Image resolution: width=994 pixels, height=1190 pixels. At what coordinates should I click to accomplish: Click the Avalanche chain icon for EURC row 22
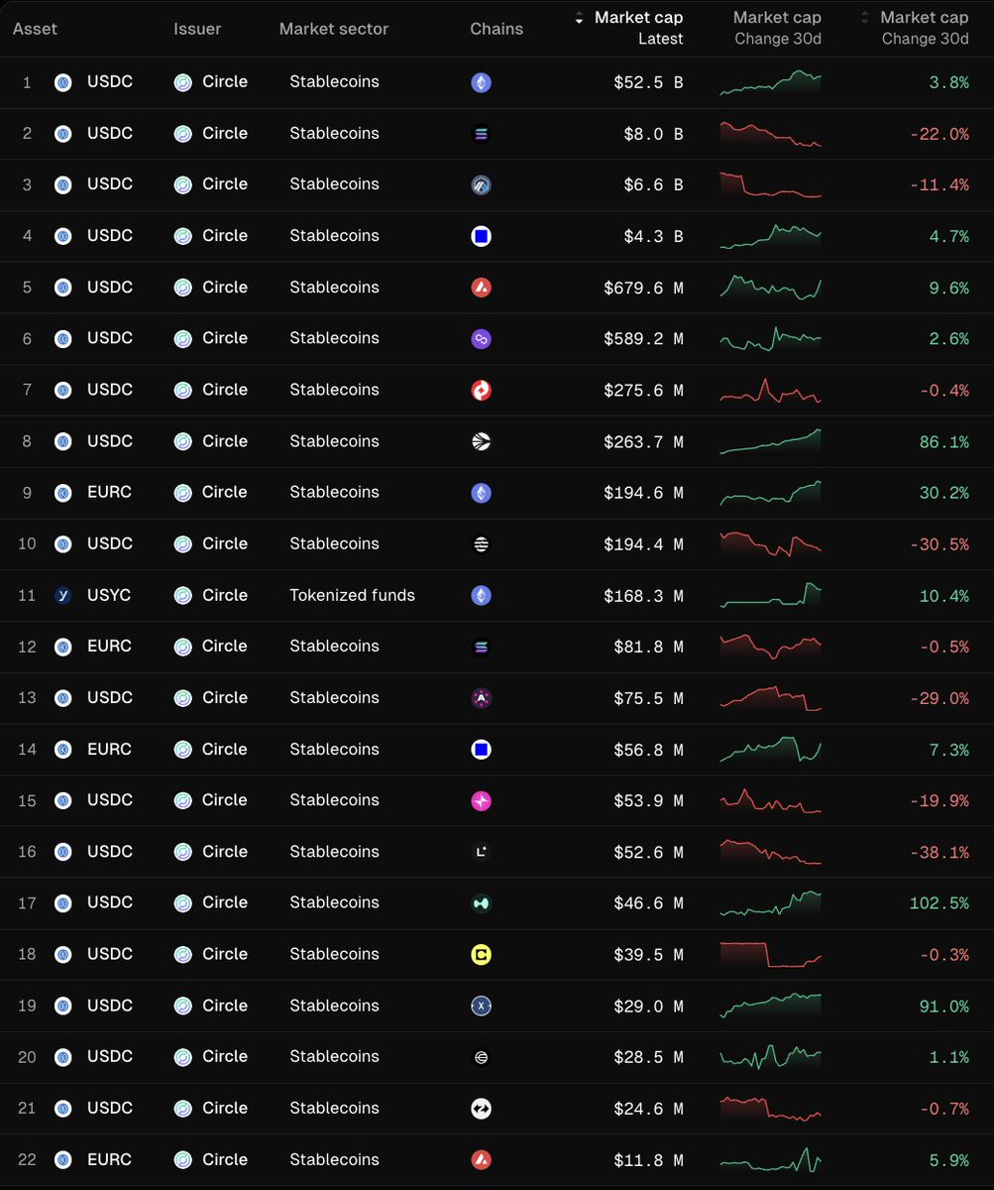click(x=481, y=1159)
